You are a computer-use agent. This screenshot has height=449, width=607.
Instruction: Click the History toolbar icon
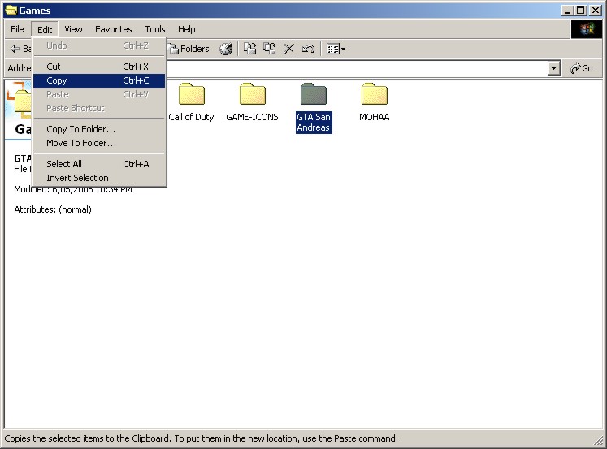pyautogui.click(x=226, y=49)
